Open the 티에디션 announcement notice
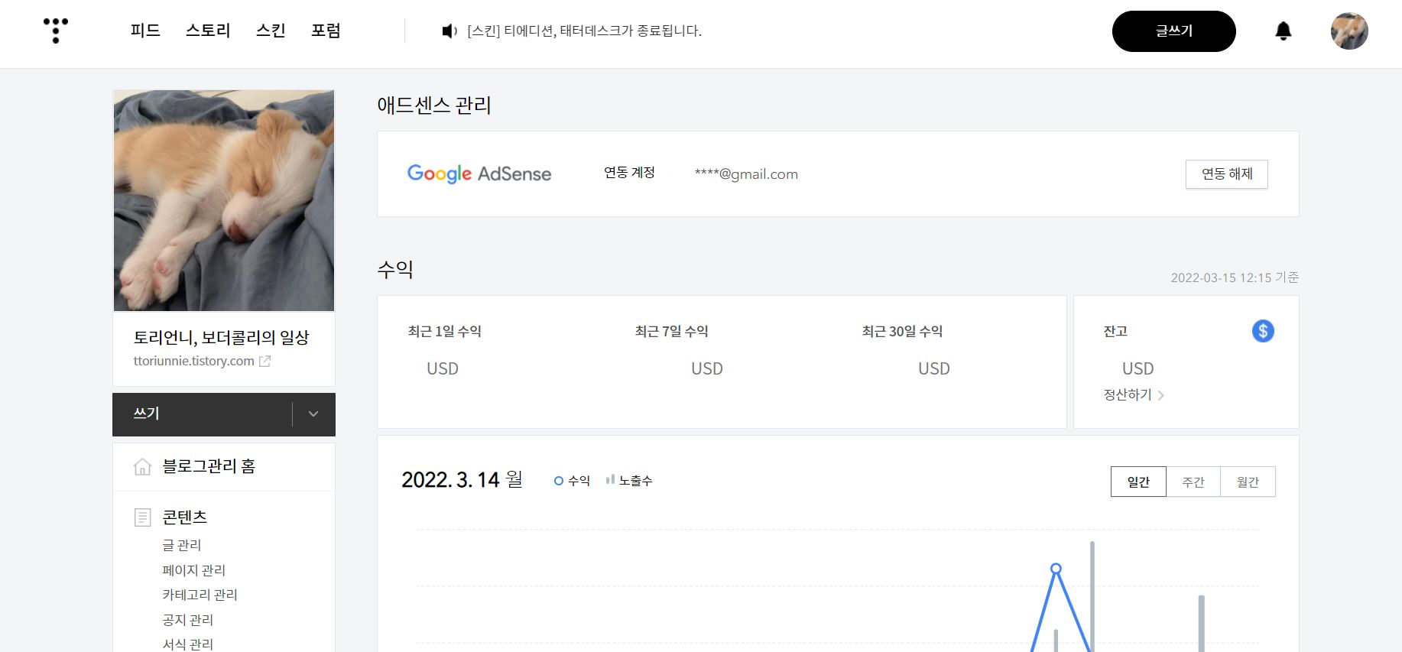The height and width of the screenshot is (652, 1402). (585, 31)
